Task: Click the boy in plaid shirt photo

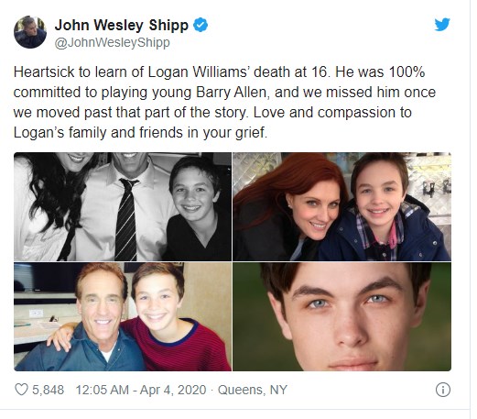Action: (387, 208)
